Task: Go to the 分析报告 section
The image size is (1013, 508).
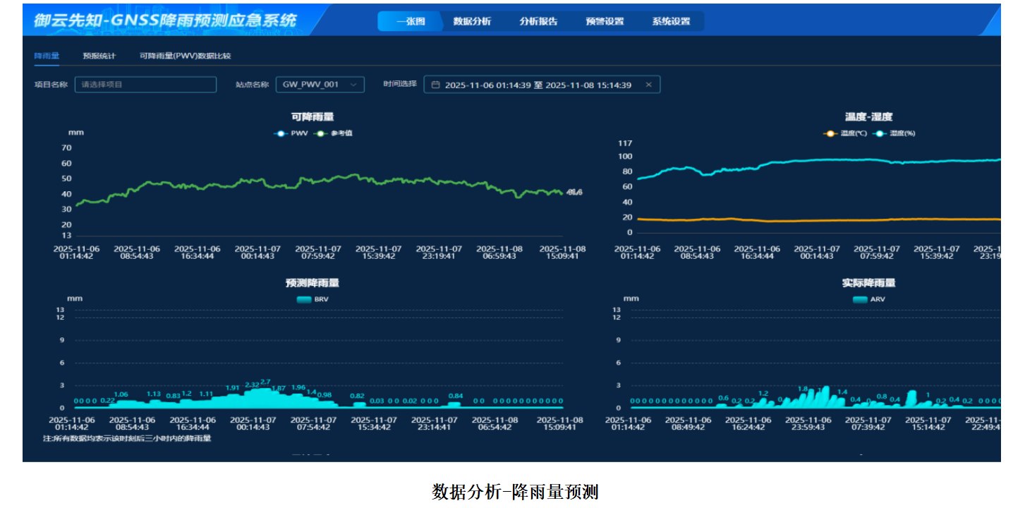Action: click(x=538, y=21)
